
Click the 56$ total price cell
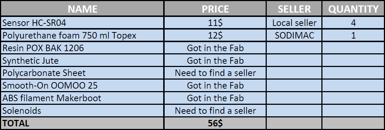coord(215,123)
